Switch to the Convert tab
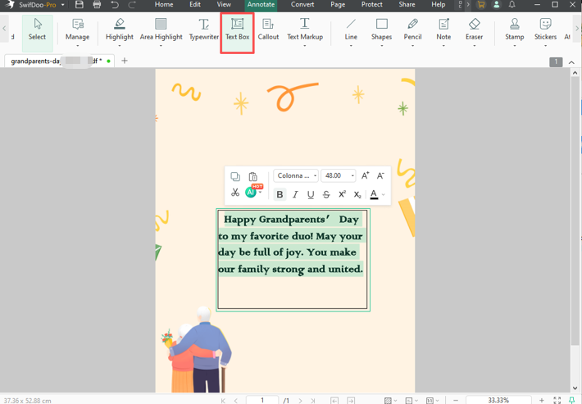 [302, 5]
